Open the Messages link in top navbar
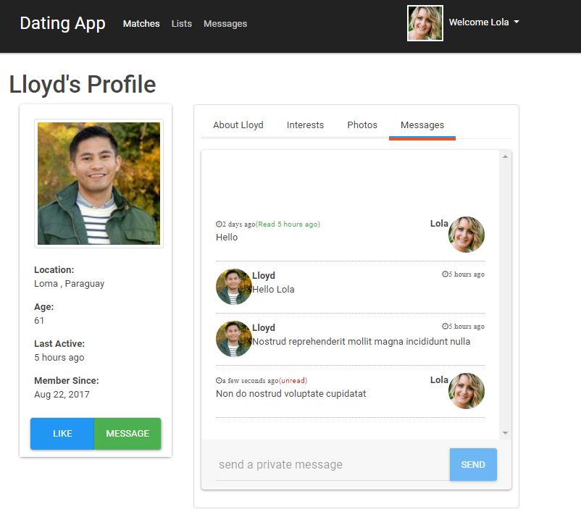This screenshot has width=581, height=525. click(x=225, y=24)
